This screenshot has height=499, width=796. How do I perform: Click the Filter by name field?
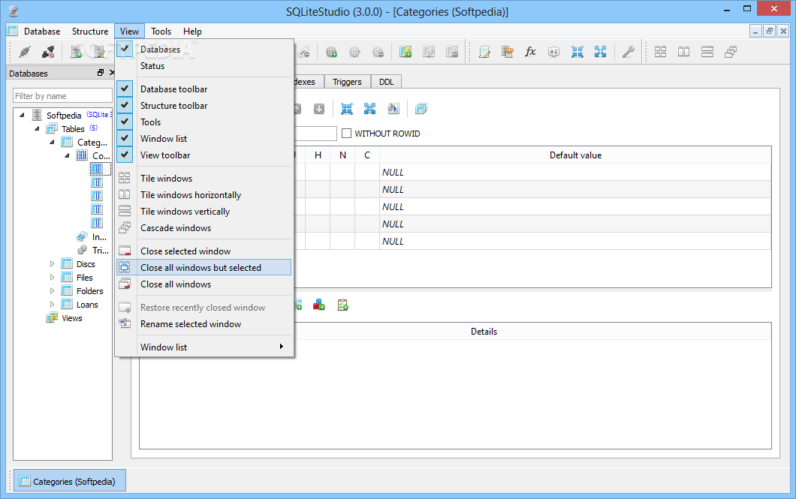tap(62, 96)
